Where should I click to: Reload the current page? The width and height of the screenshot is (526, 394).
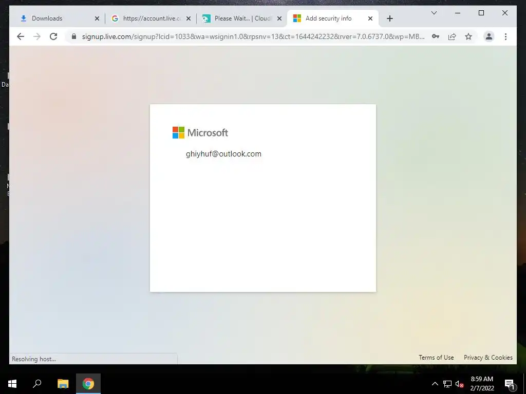[53, 36]
